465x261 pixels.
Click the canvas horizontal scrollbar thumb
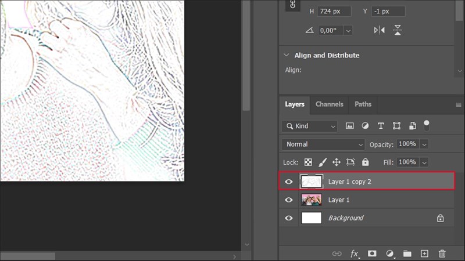27,256
